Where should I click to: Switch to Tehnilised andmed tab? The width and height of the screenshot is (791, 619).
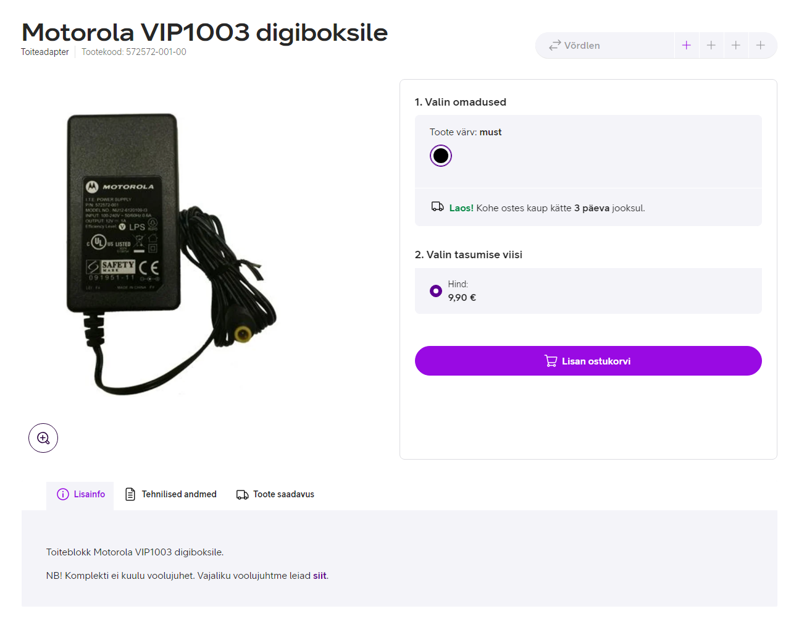pos(171,494)
